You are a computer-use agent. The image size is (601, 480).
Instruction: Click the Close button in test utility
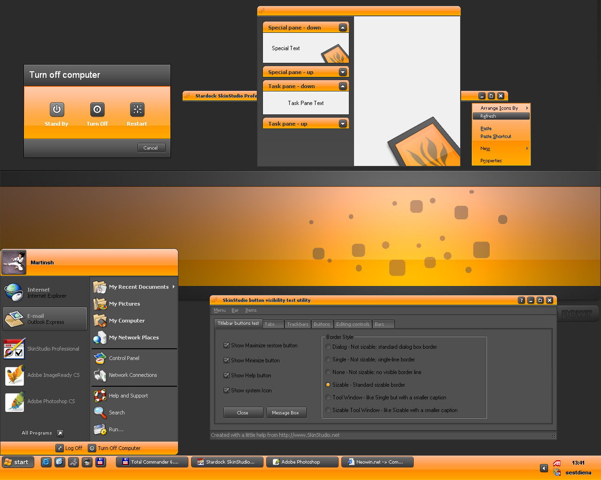click(243, 412)
